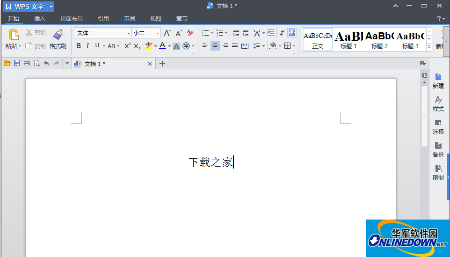Screen dimensions: 450x257
Task: Open the font size dropdown 小二
Action: click(x=157, y=33)
